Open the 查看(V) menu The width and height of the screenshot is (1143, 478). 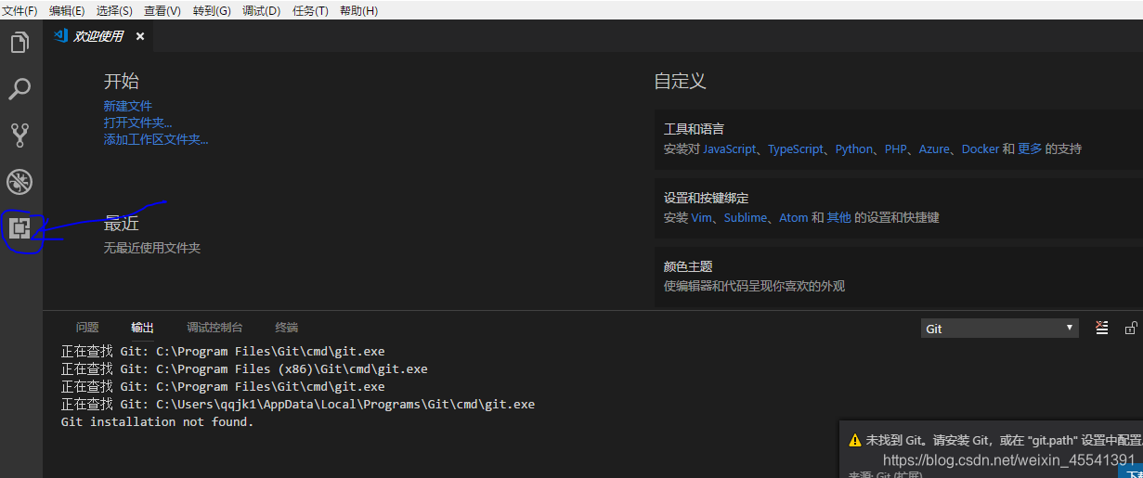coord(162,10)
